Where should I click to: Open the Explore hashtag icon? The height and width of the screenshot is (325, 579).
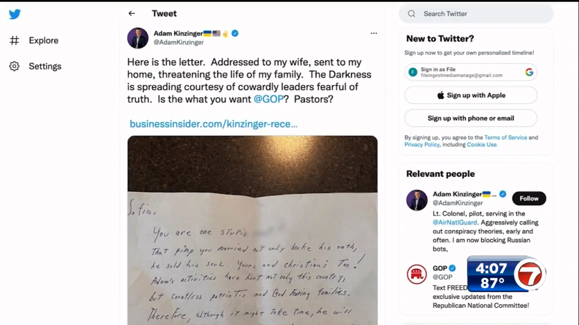[14, 40]
